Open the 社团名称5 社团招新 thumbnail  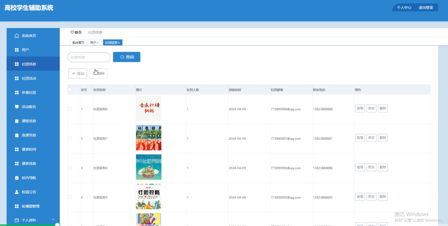(x=149, y=197)
